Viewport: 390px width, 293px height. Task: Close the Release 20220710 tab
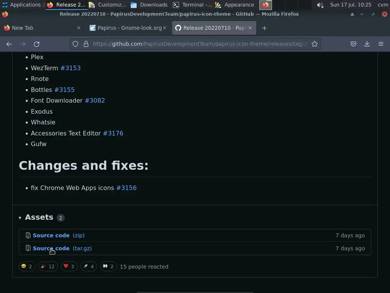tap(250, 28)
